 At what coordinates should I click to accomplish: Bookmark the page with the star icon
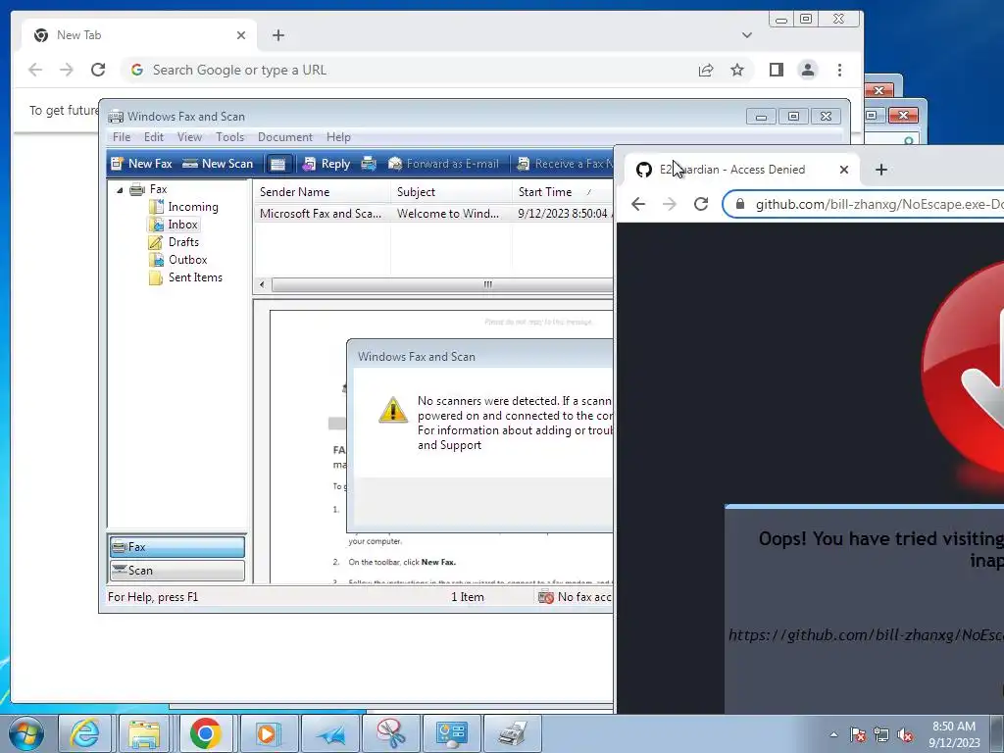tap(737, 70)
